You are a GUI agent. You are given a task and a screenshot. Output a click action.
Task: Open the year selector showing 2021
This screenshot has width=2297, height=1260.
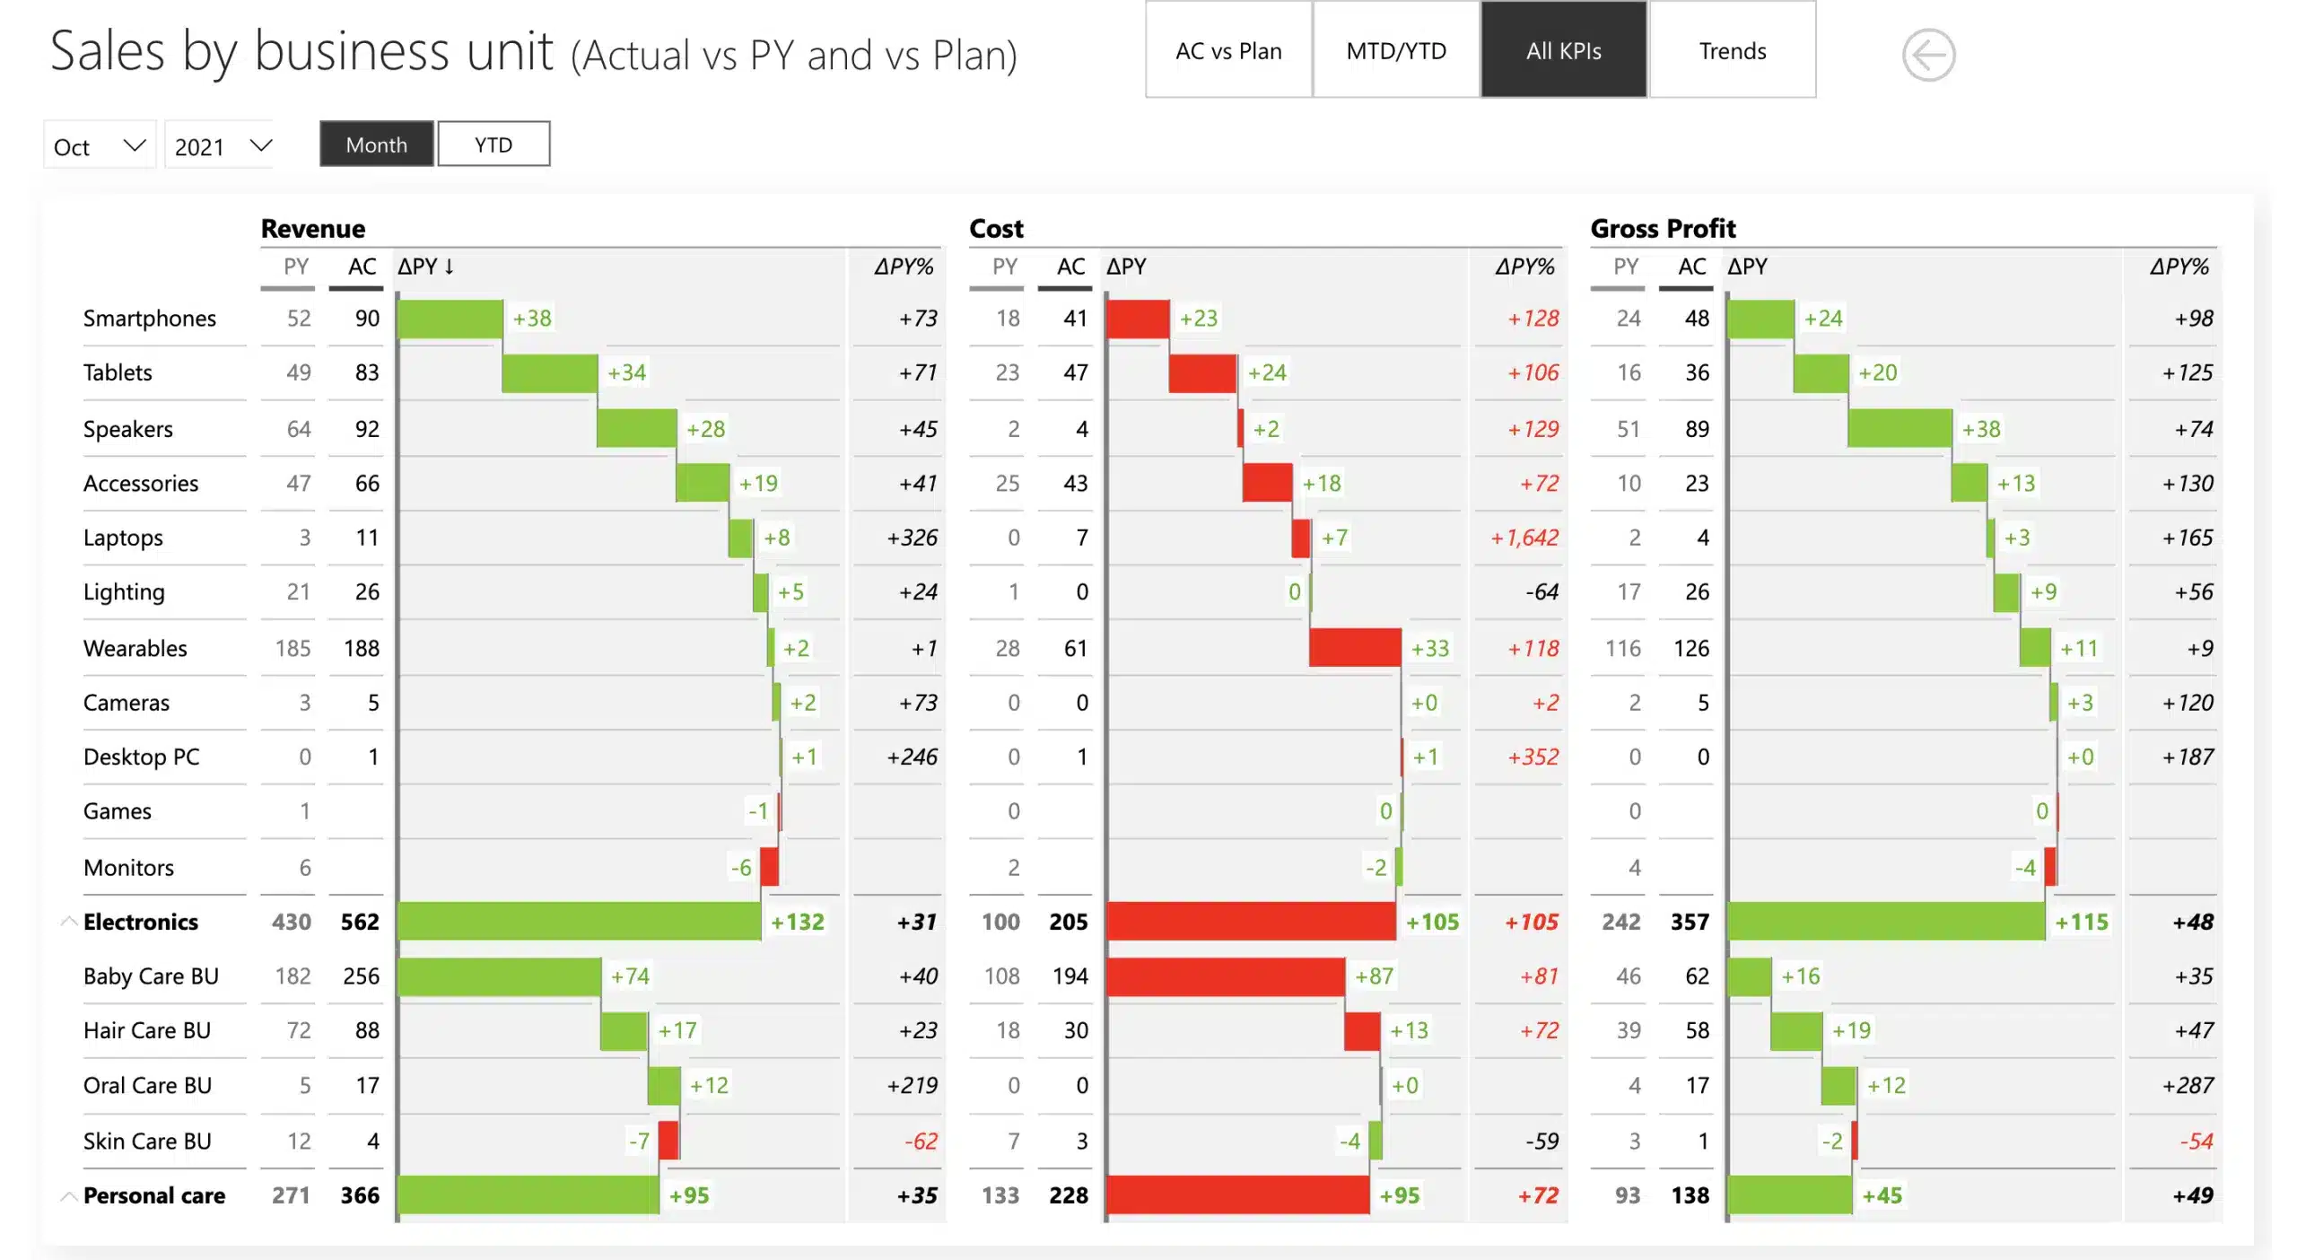click(x=218, y=144)
